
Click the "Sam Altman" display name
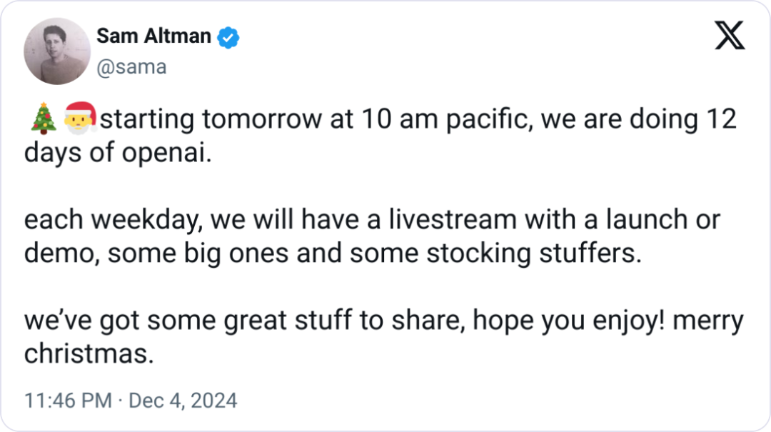click(x=153, y=36)
